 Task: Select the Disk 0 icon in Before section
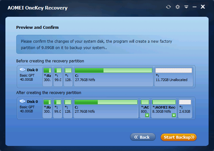click(23, 70)
